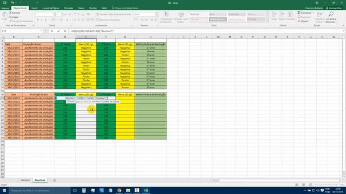346x194 pixels.
Task: Open the Dados tab
Action: 81,8
